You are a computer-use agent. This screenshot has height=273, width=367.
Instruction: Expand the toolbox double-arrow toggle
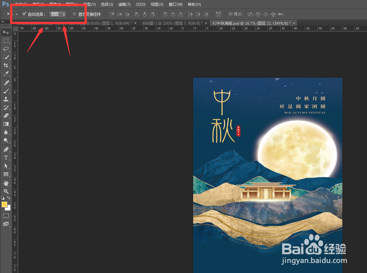[3, 21]
